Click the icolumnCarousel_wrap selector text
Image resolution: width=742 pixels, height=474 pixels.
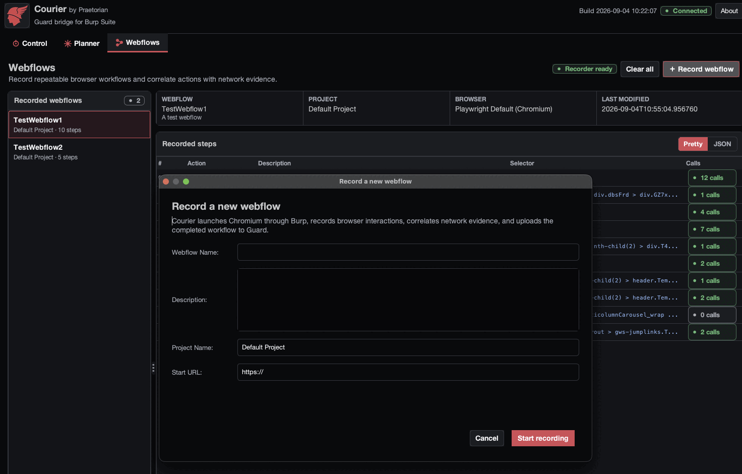(x=636, y=315)
